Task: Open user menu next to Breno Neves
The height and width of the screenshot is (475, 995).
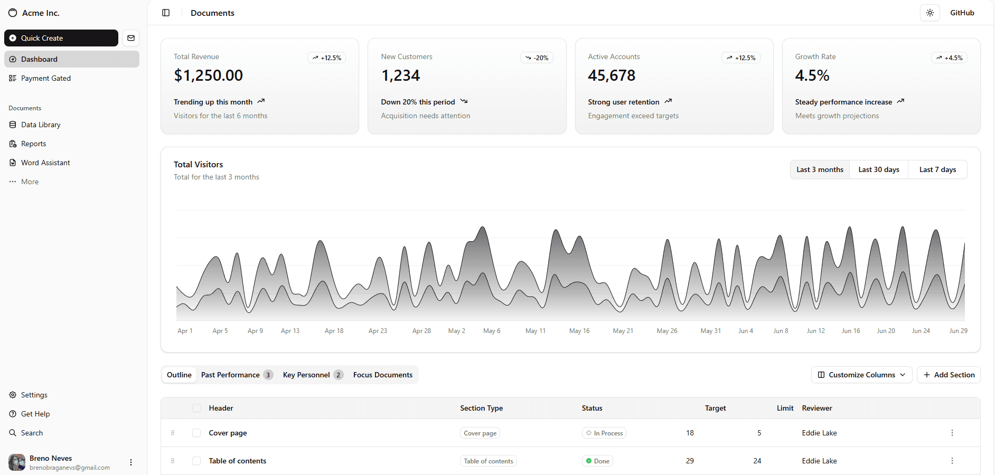Action: pos(131,462)
